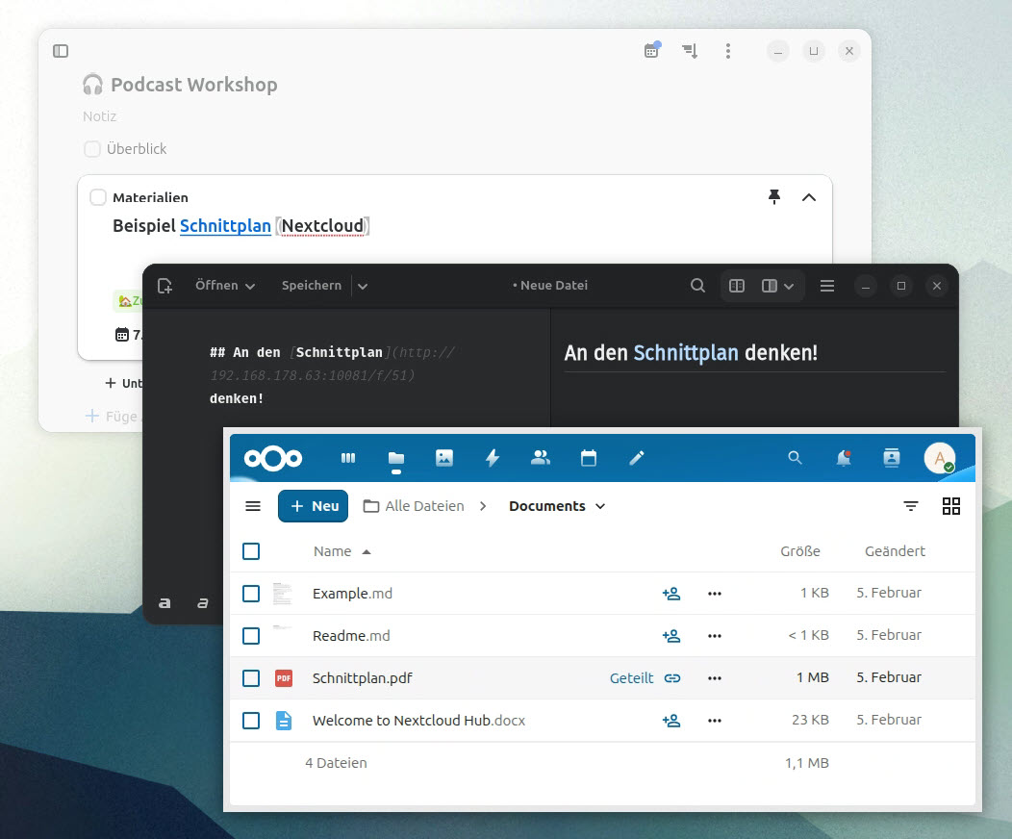Open the Welcome to Nextcloud Hub.docx file
The height and width of the screenshot is (839, 1012).
pyautogui.click(x=418, y=721)
